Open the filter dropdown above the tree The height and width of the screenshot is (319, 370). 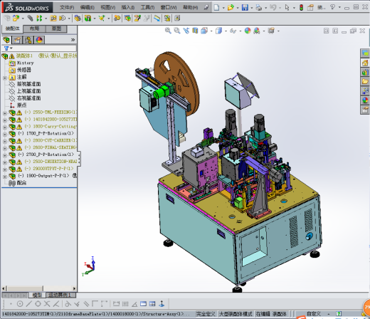click(x=8, y=48)
